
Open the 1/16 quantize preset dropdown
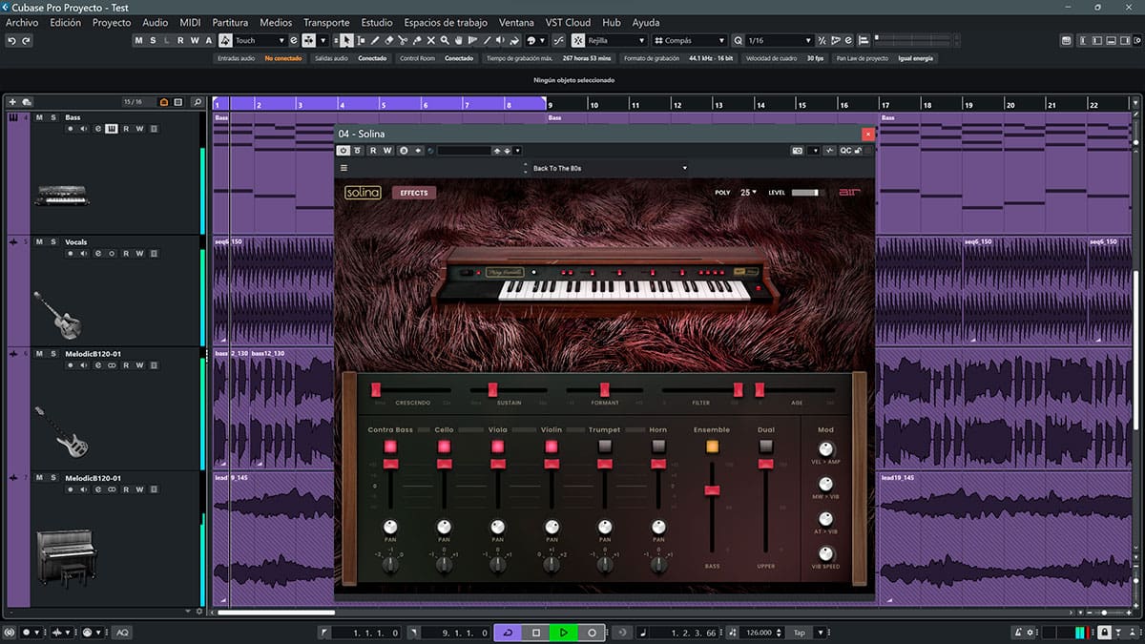780,41
